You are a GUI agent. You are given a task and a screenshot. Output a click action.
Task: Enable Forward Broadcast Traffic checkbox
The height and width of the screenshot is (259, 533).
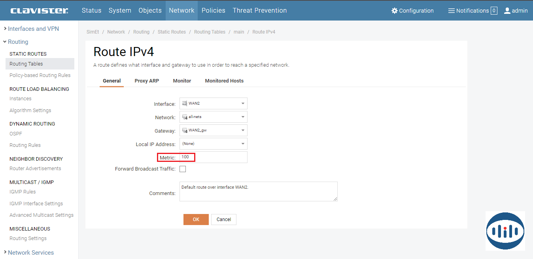pyautogui.click(x=183, y=169)
